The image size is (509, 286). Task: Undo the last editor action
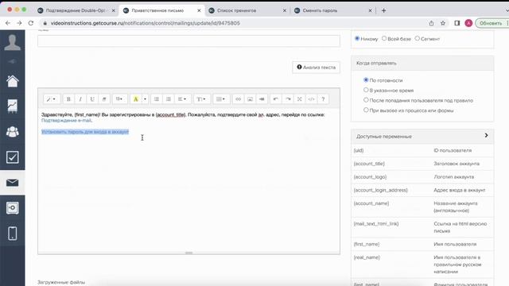point(276,99)
